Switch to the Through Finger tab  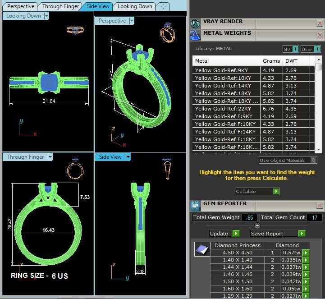[60, 6]
